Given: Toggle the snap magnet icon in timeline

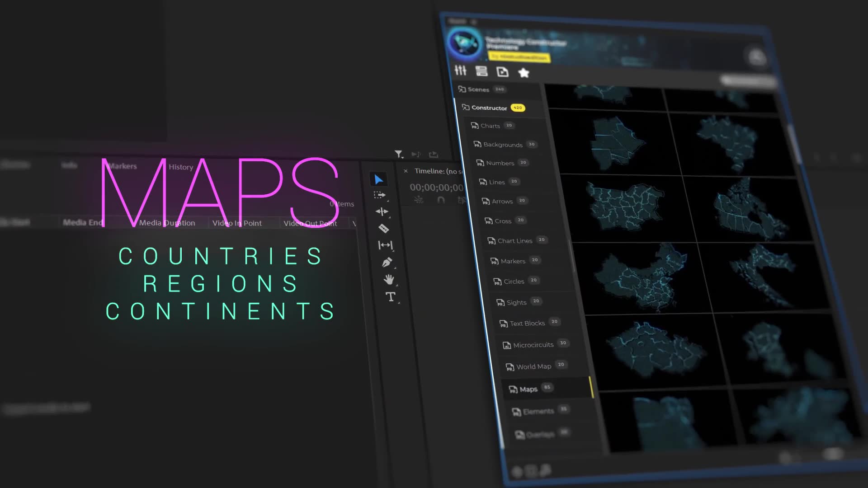Looking at the screenshot, I should click(x=441, y=200).
